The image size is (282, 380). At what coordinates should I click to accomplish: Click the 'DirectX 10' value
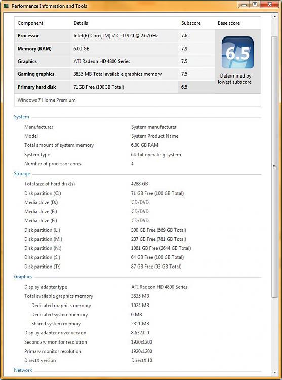pos(142,361)
